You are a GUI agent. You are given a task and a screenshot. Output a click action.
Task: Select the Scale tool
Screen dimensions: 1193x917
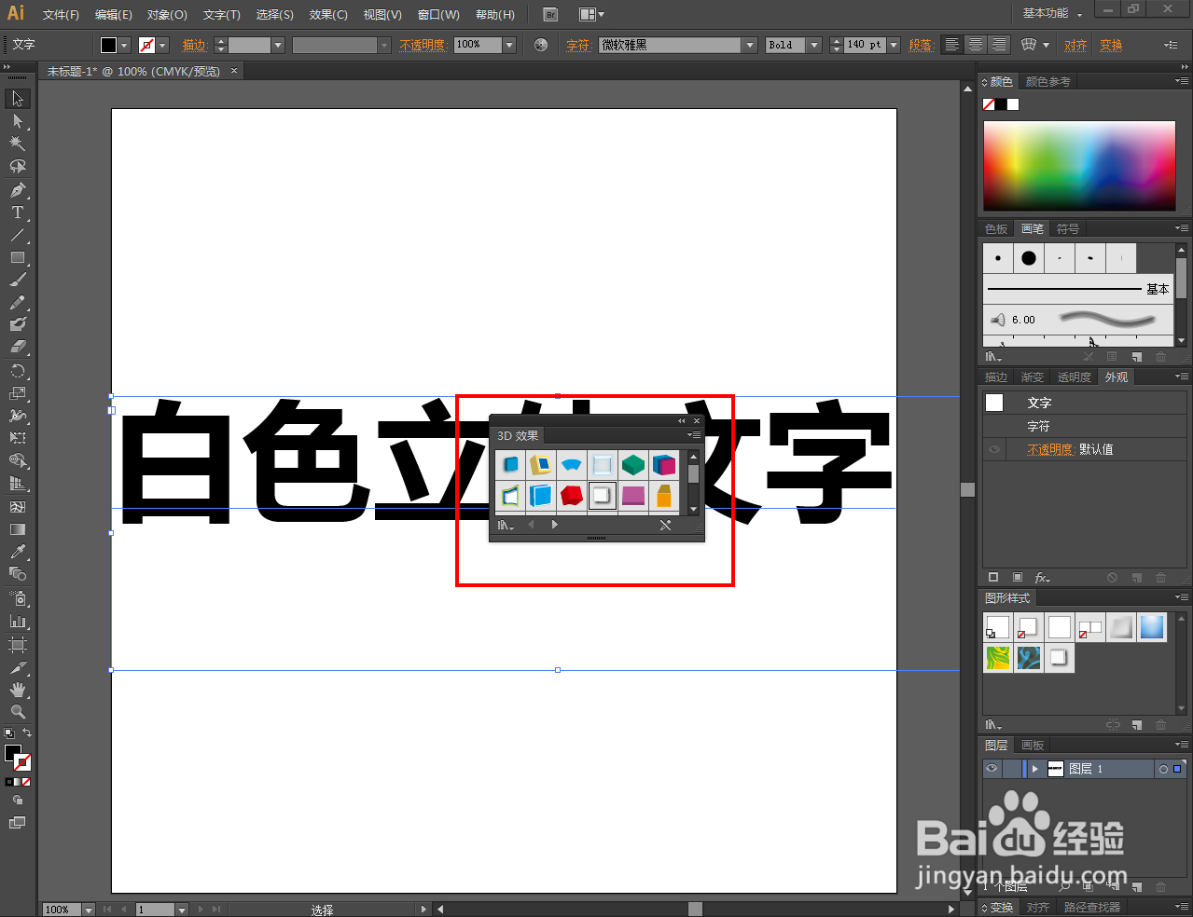pyautogui.click(x=18, y=393)
